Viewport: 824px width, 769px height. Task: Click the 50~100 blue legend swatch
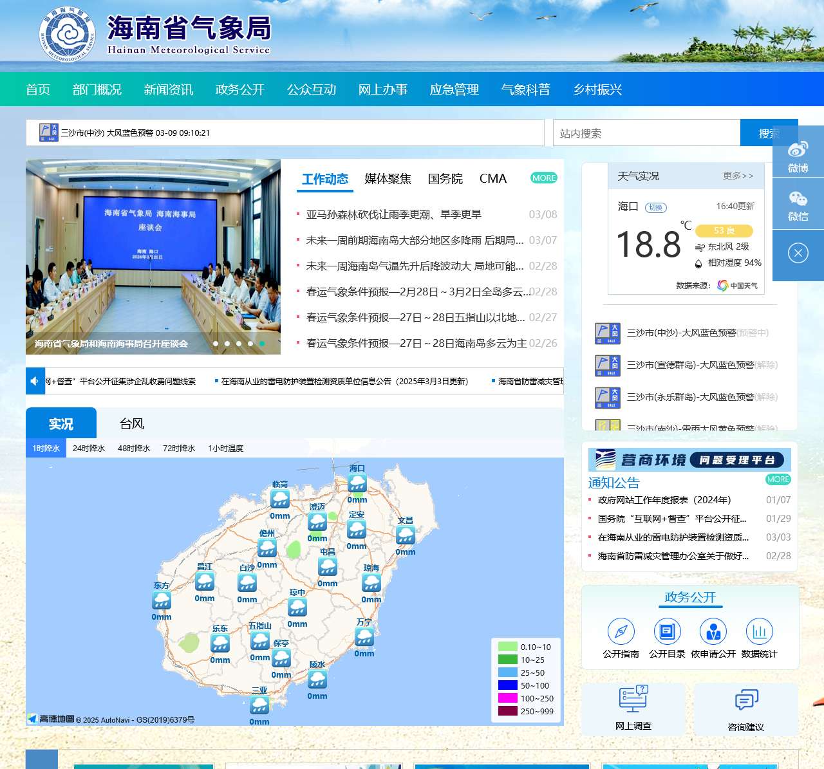click(x=508, y=685)
